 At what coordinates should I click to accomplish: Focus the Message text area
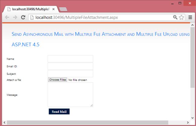(70, 95)
